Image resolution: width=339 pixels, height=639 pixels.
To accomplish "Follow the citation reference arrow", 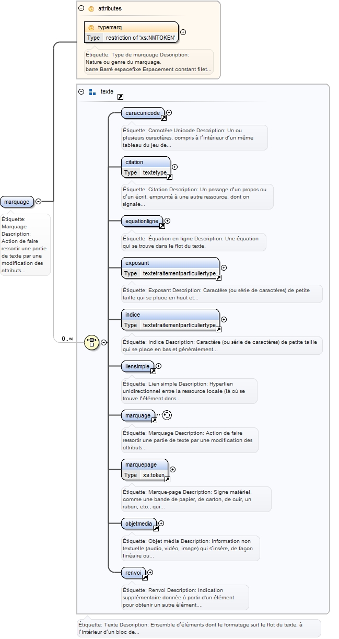I will click(x=169, y=177).
